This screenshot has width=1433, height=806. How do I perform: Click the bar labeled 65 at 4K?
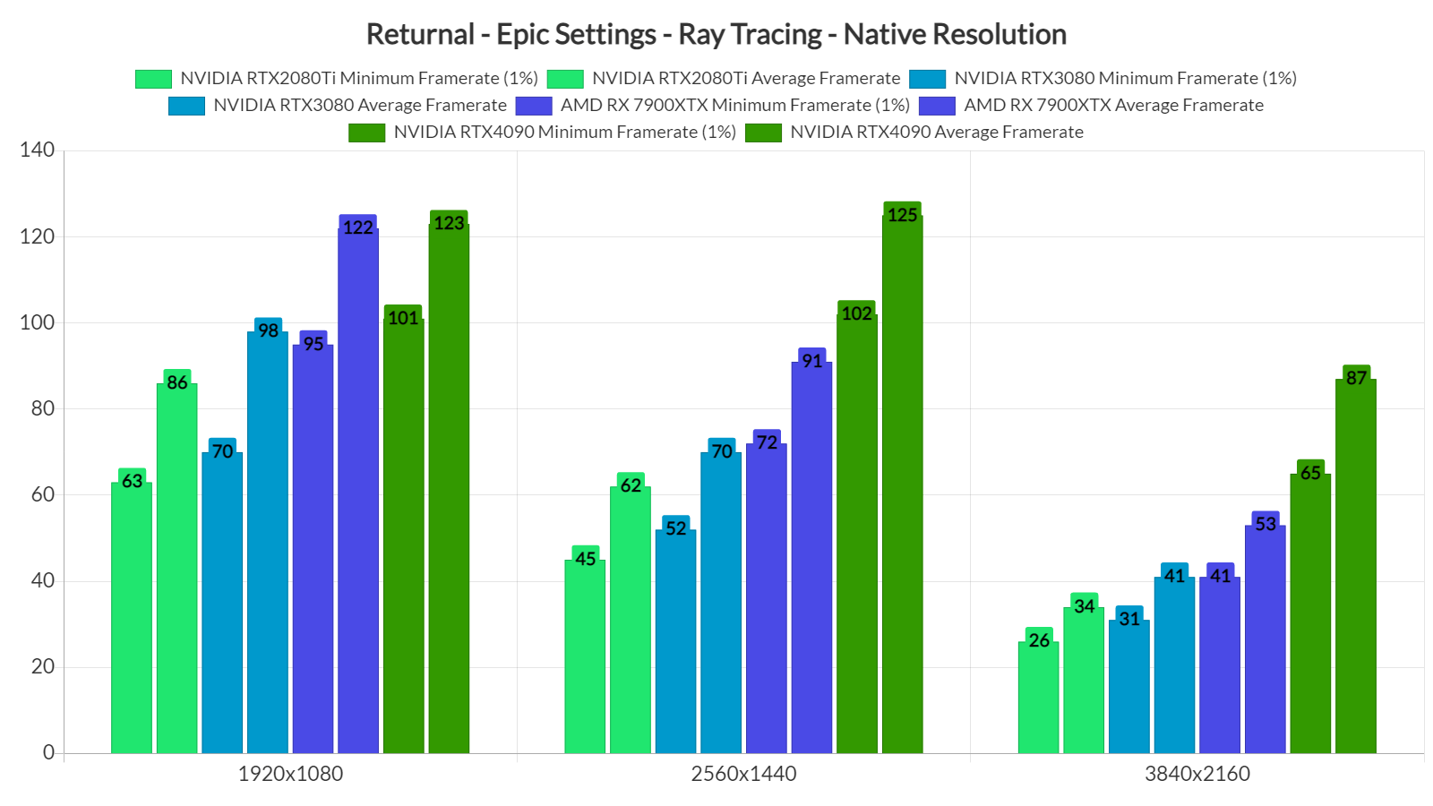pos(1310,613)
